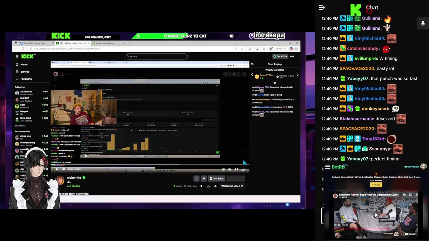Open the browser Chat copilot button

click(294, 49)
